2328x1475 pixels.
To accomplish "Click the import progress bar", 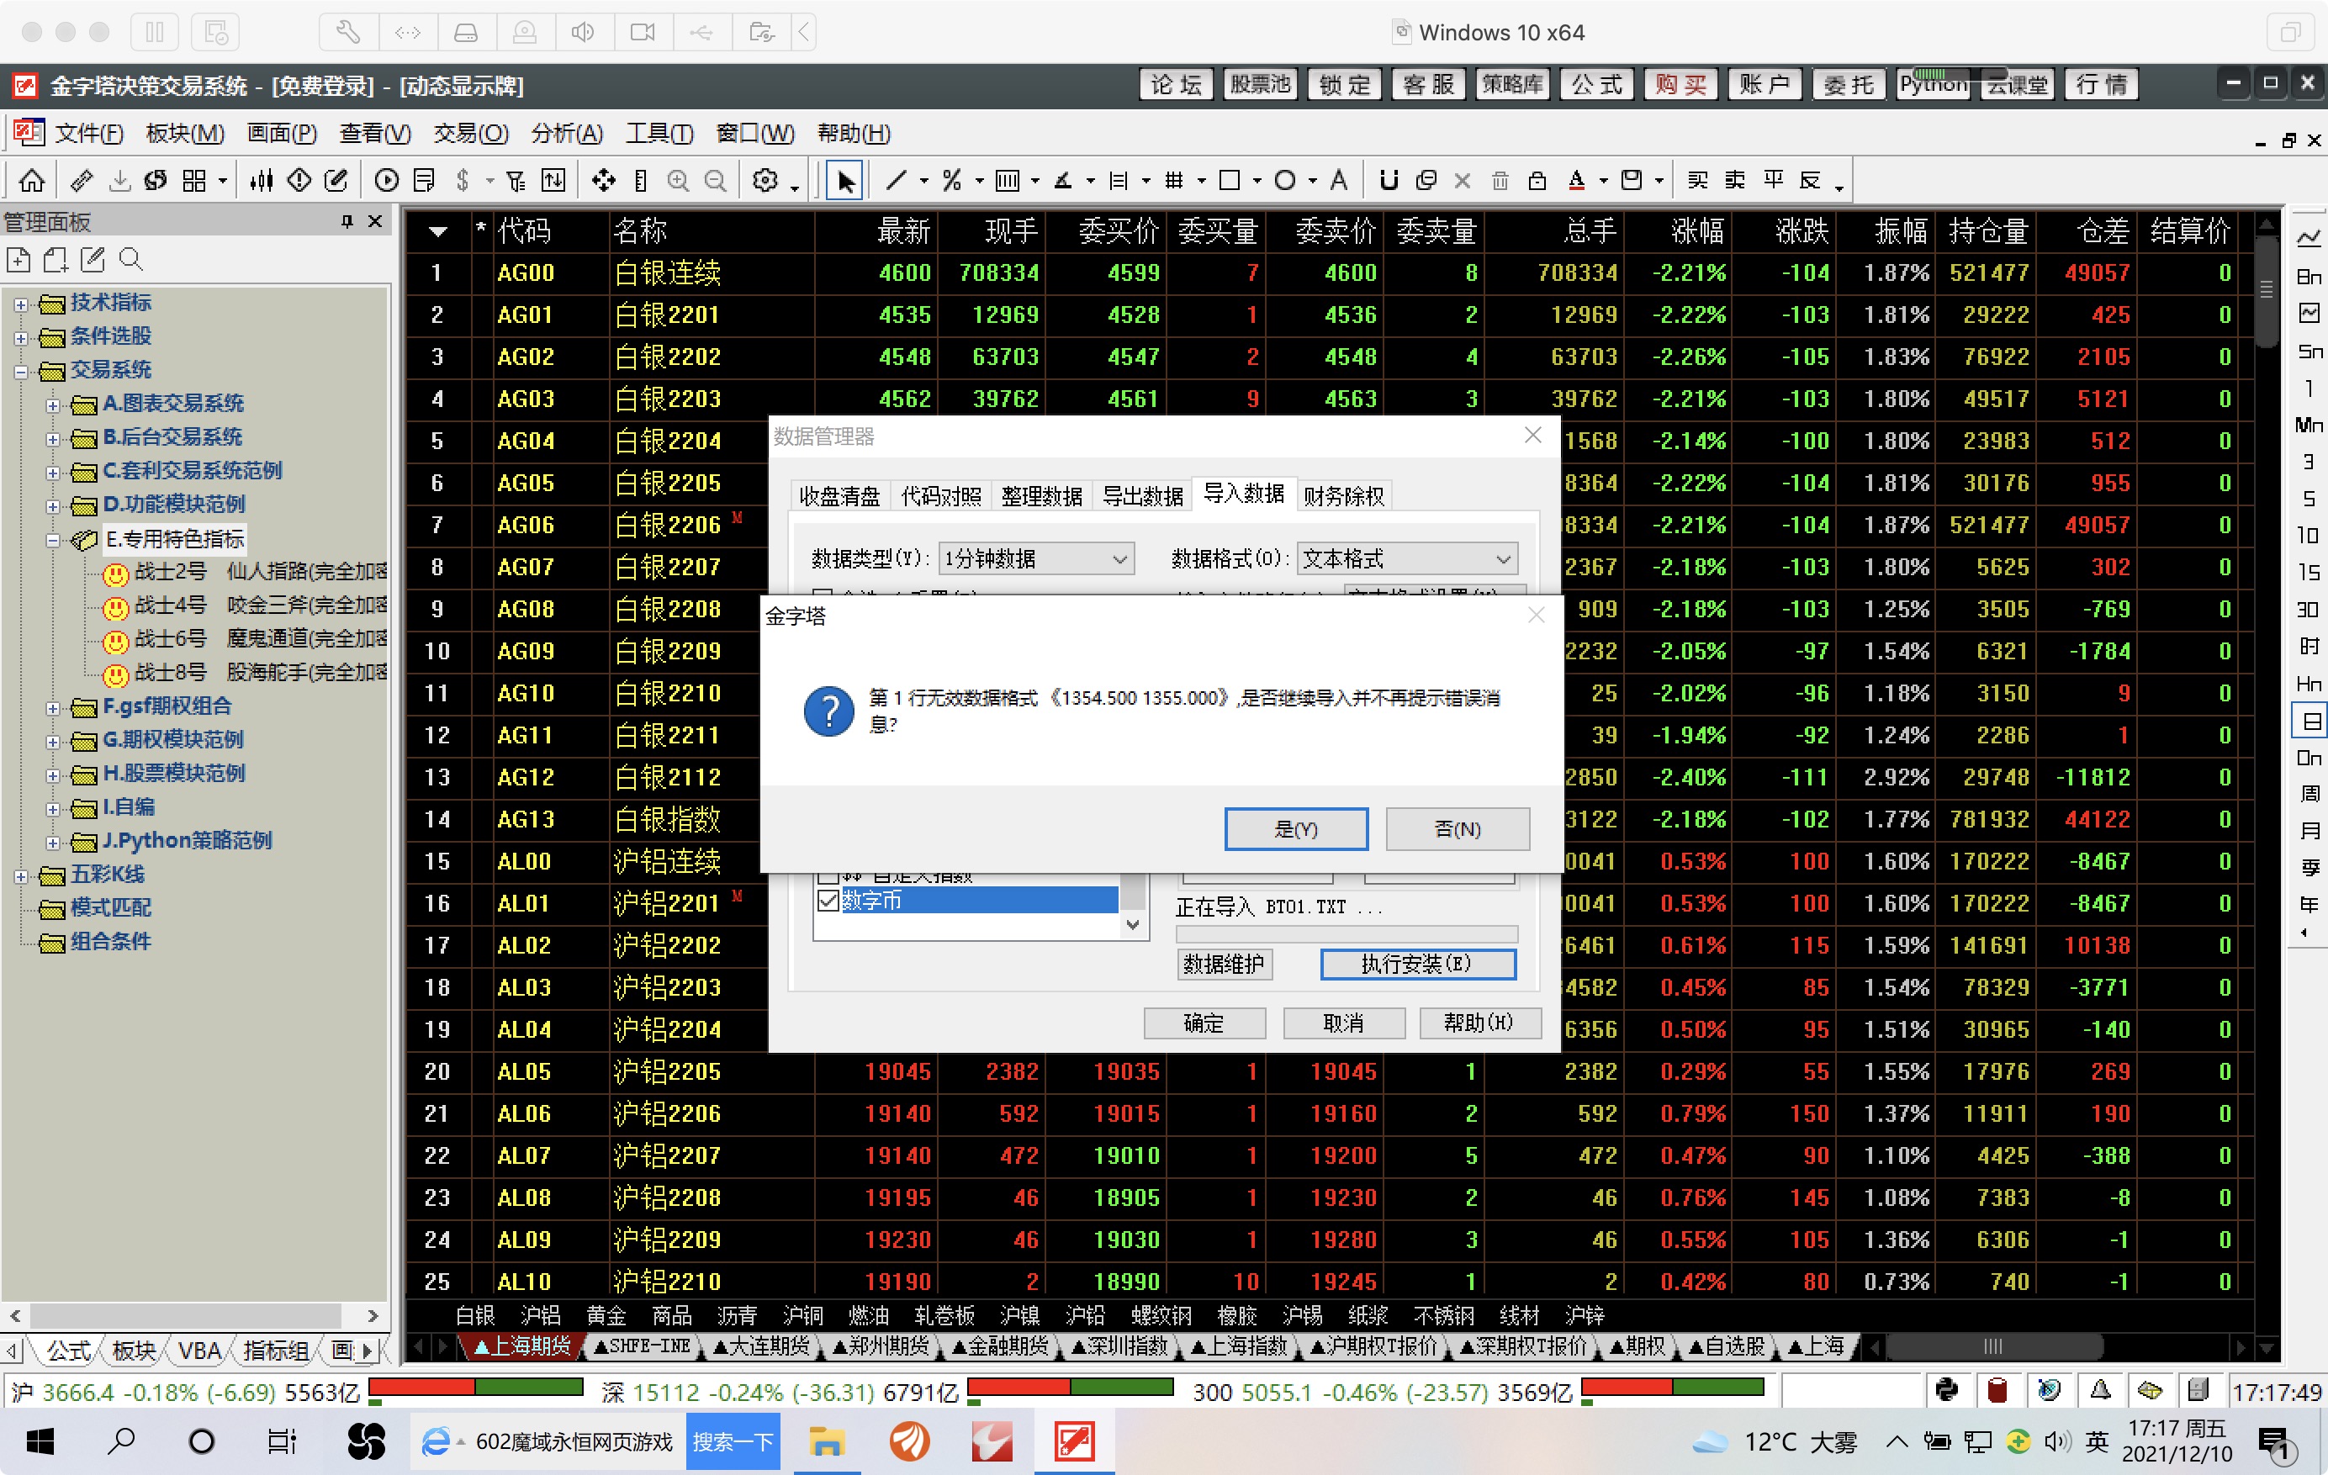I will [1346, 933].
